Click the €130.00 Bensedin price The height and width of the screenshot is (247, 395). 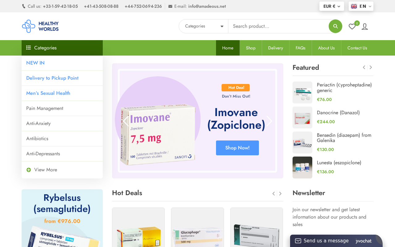coord(325,150)
